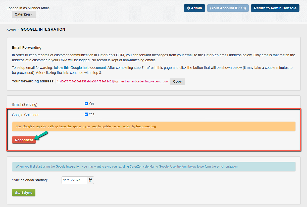Return to Admin Console
Image resolution: width=307 pixels, height=207 pixels.
tap(275, 8)
